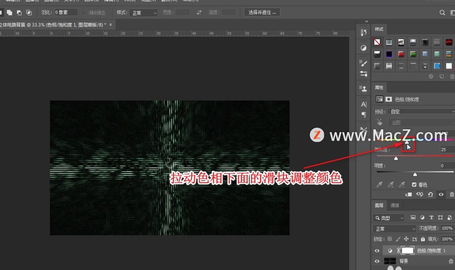Image resolution: width=455 pixels, height=270 pixels.
Task: Open the History panel icon in collapsed dock
Action: (x=364, y=32)
